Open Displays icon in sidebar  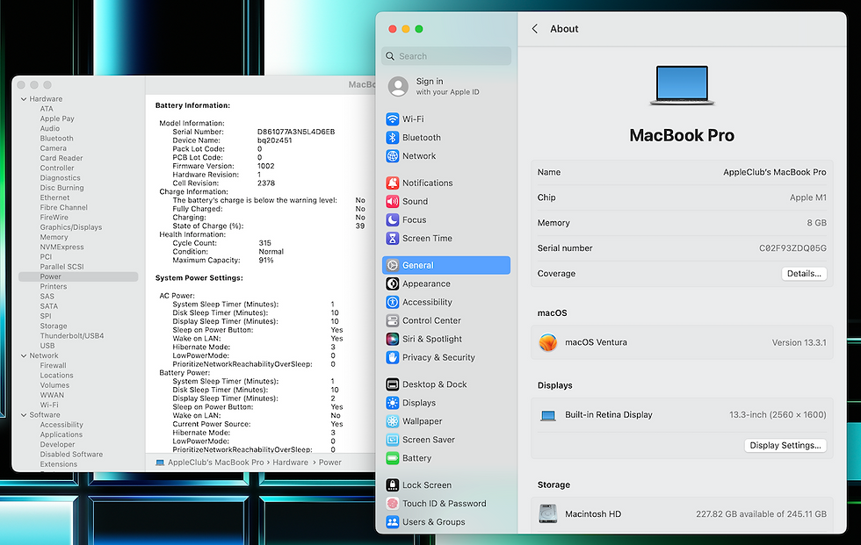[392, 403]
